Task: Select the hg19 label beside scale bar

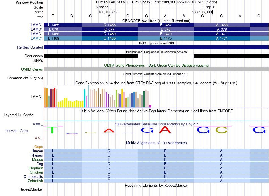Action: (x=210, y=7)
